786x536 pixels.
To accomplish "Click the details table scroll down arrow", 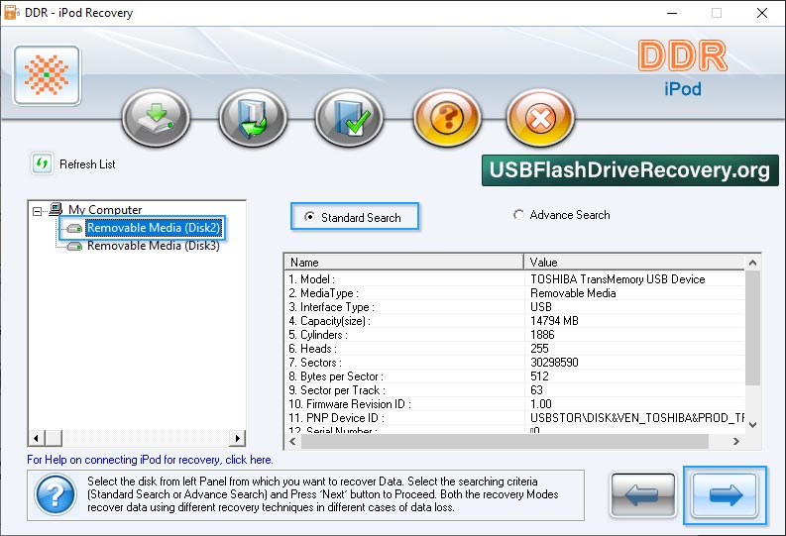I will (x=752, y=425).
